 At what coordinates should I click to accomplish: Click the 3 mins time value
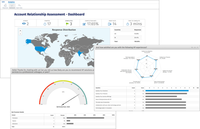pos(136,24)
